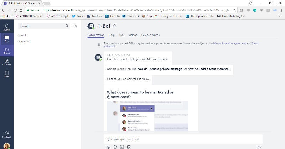Click the Secure site lock indicator
Screen dimensions: 285x149
tap(33, 10)
